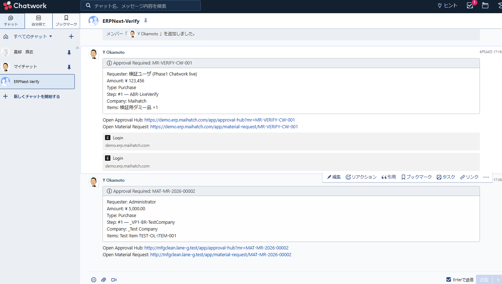The image size is (502, 284).
Task: Open more options ellipsis on message
Action: click(486, 177)
